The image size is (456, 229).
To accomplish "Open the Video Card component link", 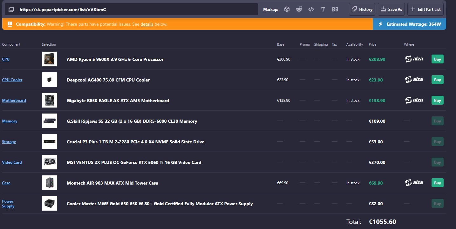I will [12, 162].
